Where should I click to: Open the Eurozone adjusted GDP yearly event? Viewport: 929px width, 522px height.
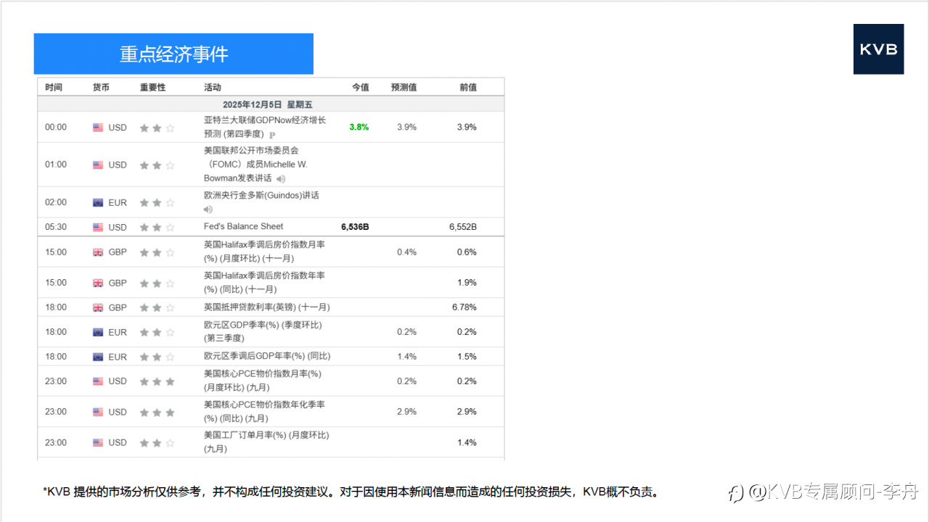click(267, 356)
